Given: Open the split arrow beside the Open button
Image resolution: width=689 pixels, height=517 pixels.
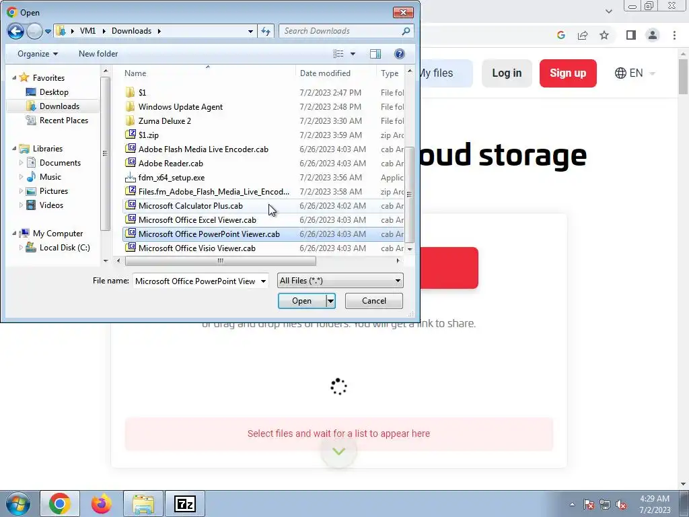Looking at the screenshot, I should (x=330, y=301).
